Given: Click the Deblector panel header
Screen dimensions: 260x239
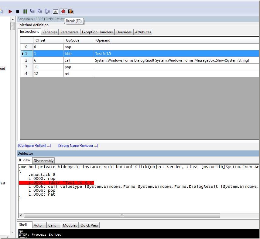Looking at the screenshot, I should tap(138, 153).
